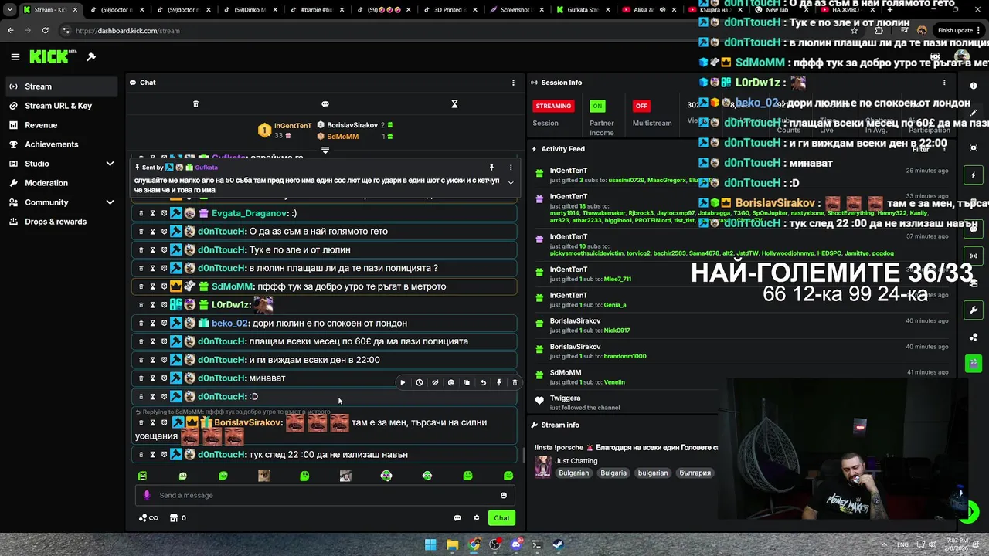Click the Send a message field

tap(326, 495)
